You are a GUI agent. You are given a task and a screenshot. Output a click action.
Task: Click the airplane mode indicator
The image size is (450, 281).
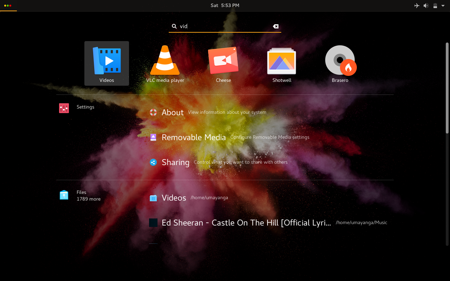[x=417, y=6]
